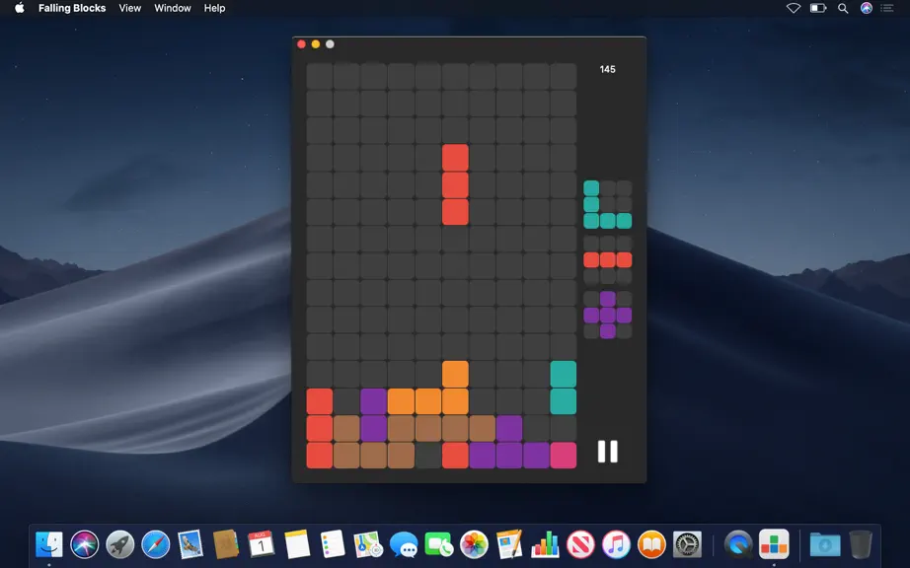This screenshot has height=568, width=910.
Task: Click the battery status icon
Action: (818, 8)
